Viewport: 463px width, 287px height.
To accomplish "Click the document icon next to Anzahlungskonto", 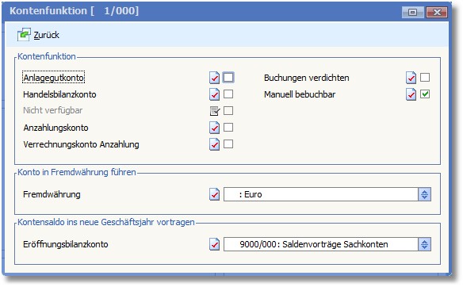I will [x=214, y=128].
